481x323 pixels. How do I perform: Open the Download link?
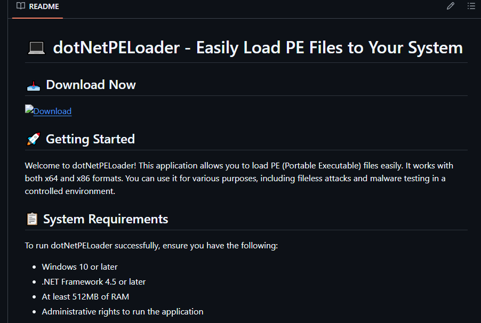(x=52, y=111)
